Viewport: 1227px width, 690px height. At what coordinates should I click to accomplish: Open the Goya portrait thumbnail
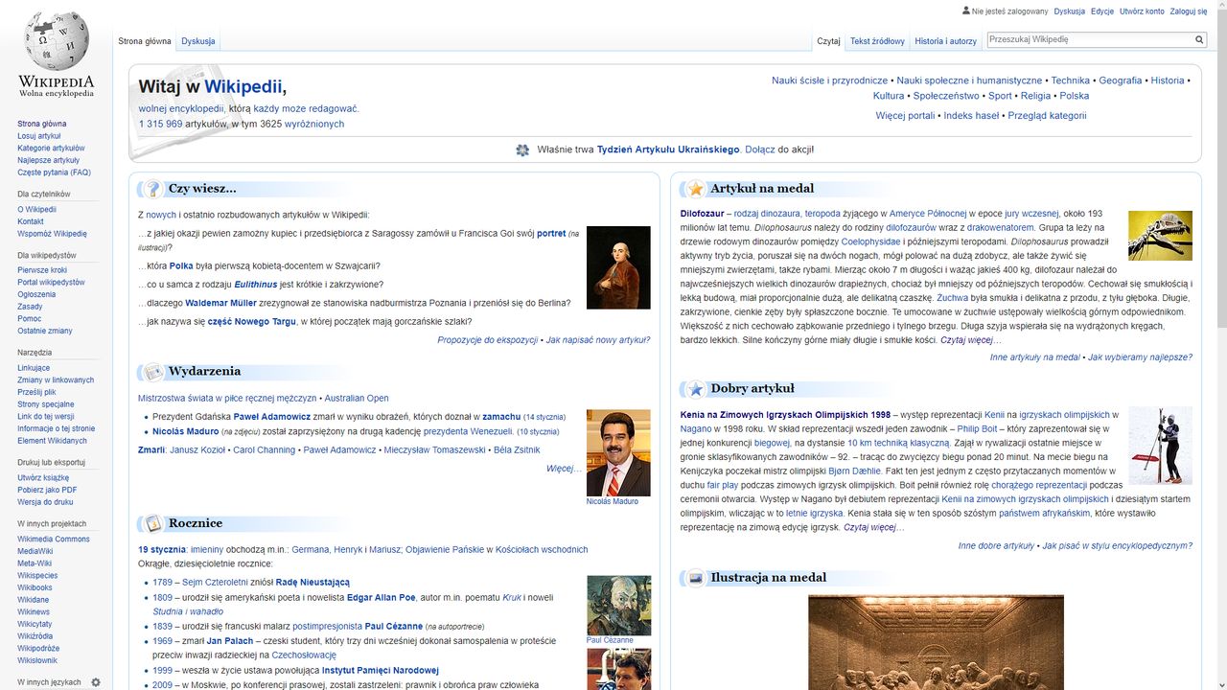click(618, 267)
